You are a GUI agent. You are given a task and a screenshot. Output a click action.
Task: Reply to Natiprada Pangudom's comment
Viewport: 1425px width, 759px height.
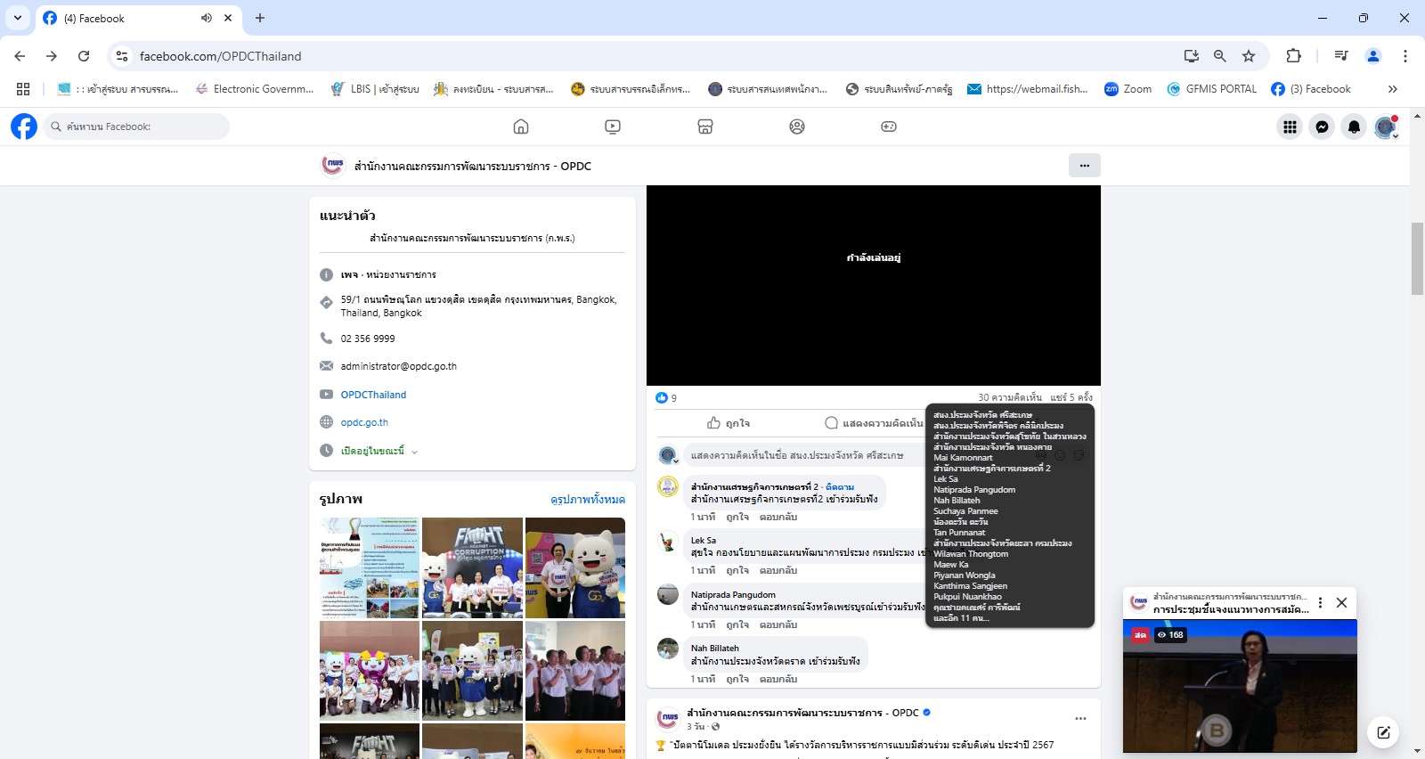778,624
